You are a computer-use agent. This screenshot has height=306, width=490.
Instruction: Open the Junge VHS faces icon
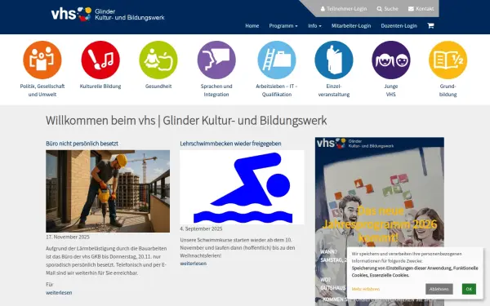391,60
